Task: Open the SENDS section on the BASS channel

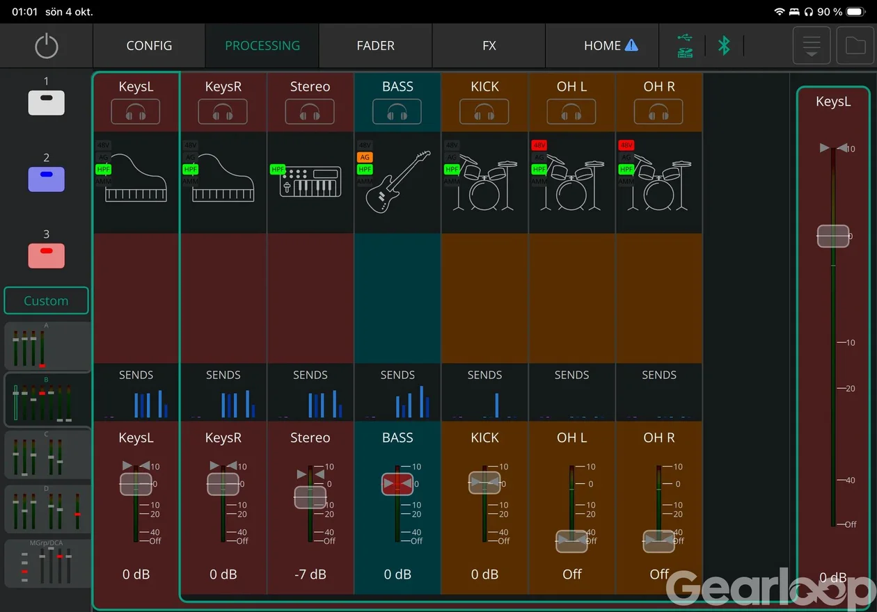Action: click(397, 392)
